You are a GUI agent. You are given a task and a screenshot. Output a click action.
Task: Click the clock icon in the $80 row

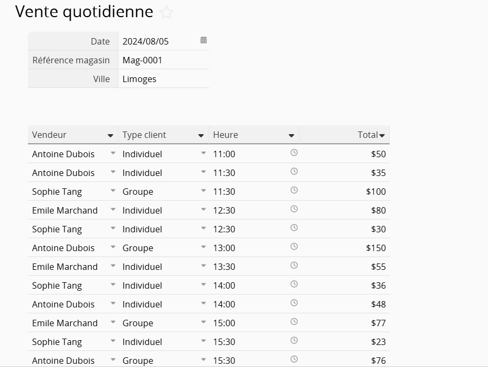pyautogui.click(x=294, y=209)
